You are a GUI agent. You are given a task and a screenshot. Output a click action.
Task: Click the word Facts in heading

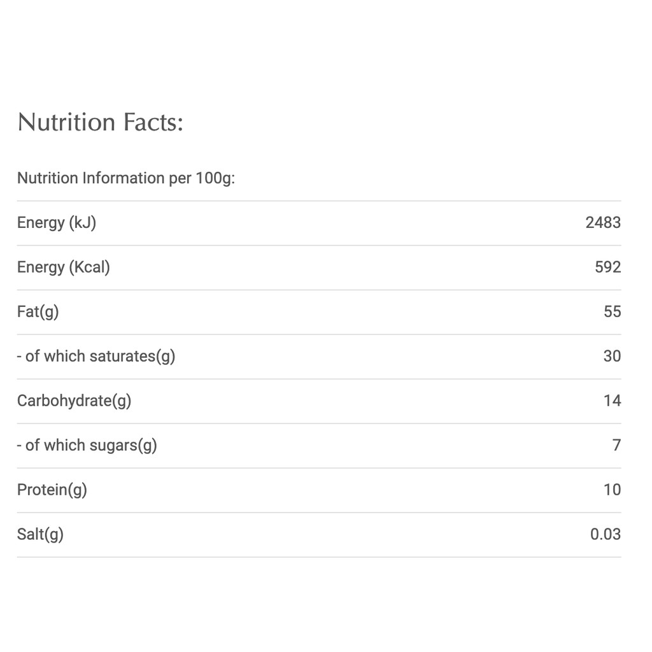(153, 122)
